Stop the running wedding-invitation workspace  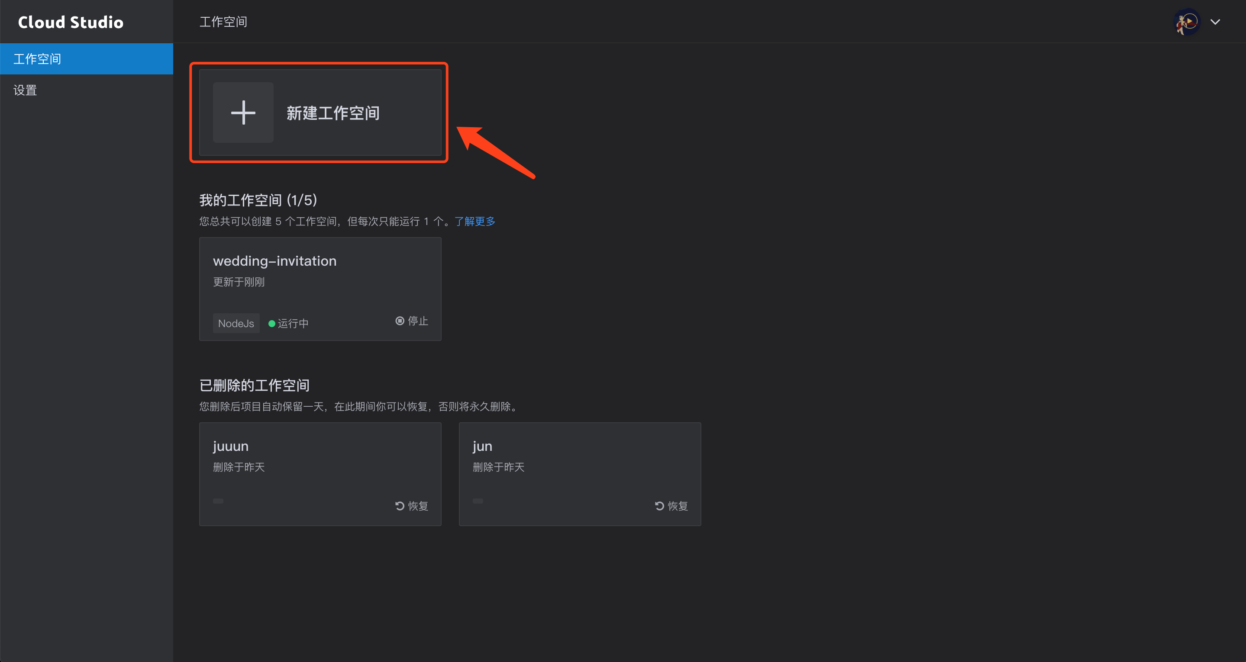pos(411,321)
